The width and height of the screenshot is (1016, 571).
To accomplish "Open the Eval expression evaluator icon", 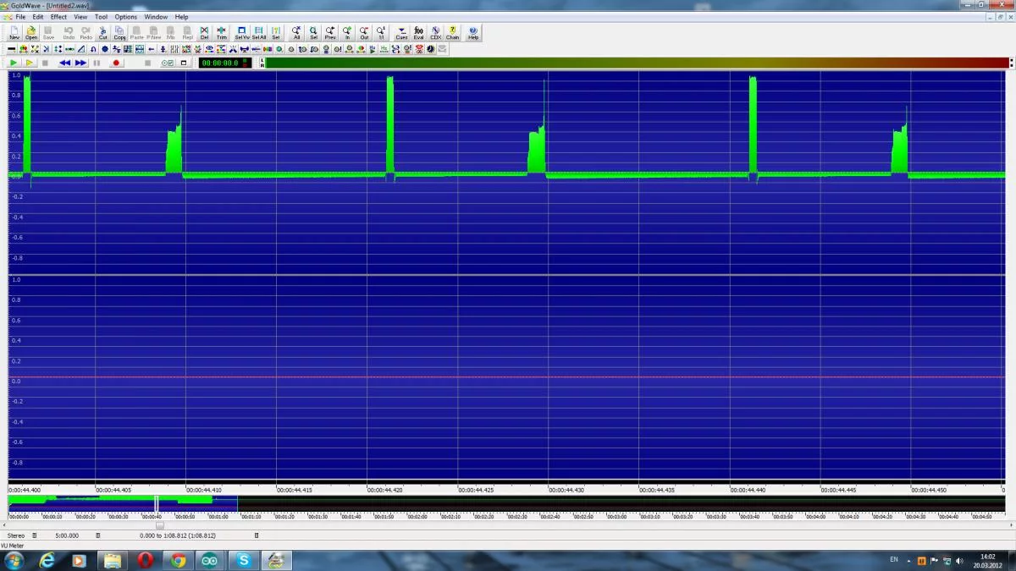I will click(418, 33).
